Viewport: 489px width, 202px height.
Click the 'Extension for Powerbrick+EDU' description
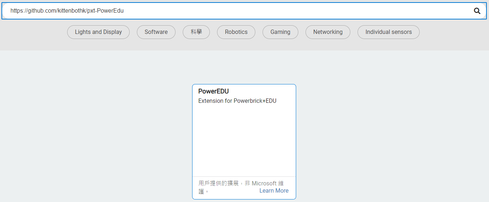[237, 101]
